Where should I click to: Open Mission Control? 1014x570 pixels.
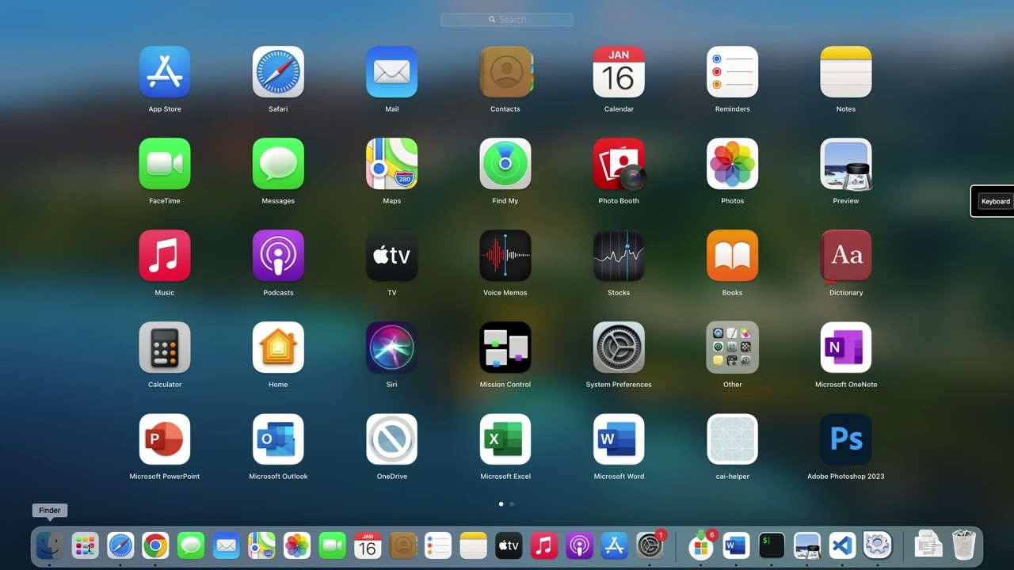[x=505, y=348]
